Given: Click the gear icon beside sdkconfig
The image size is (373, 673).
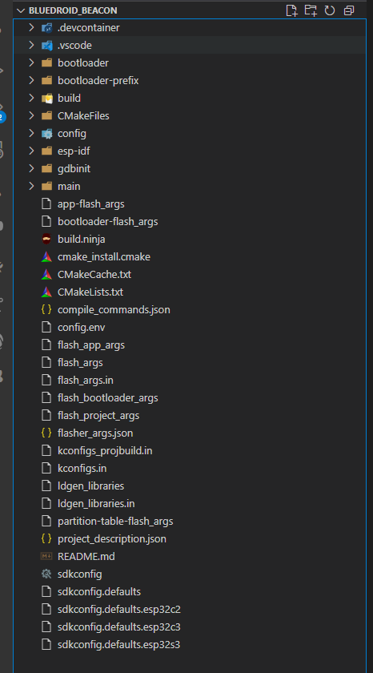Looking at the screenshot, I should tap(46, 574).
